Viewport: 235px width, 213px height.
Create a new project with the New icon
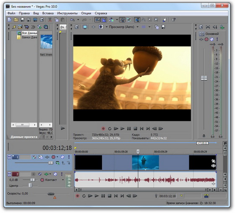point(10,19)
